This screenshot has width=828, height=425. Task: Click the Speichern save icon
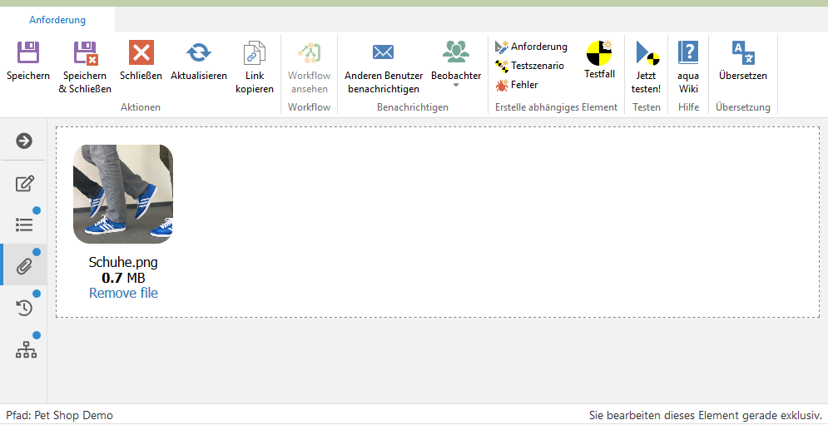pos(28,54)
